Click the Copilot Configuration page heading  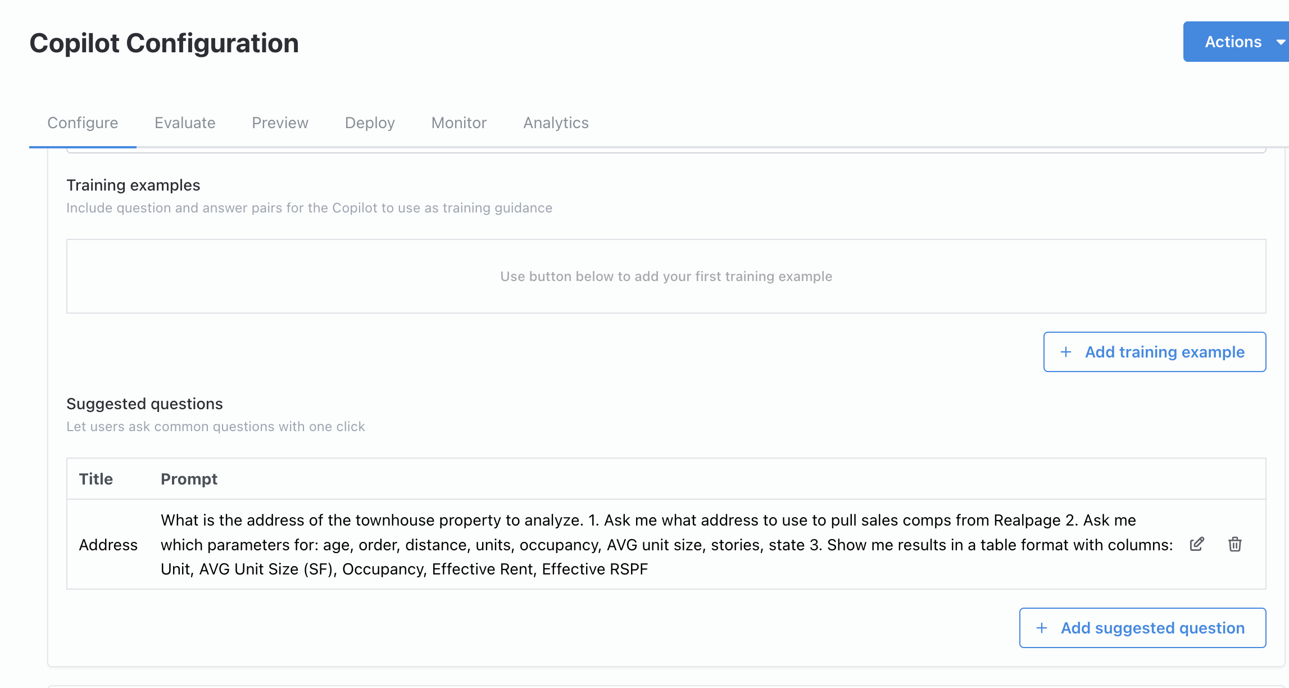click(x=164, y=43)
